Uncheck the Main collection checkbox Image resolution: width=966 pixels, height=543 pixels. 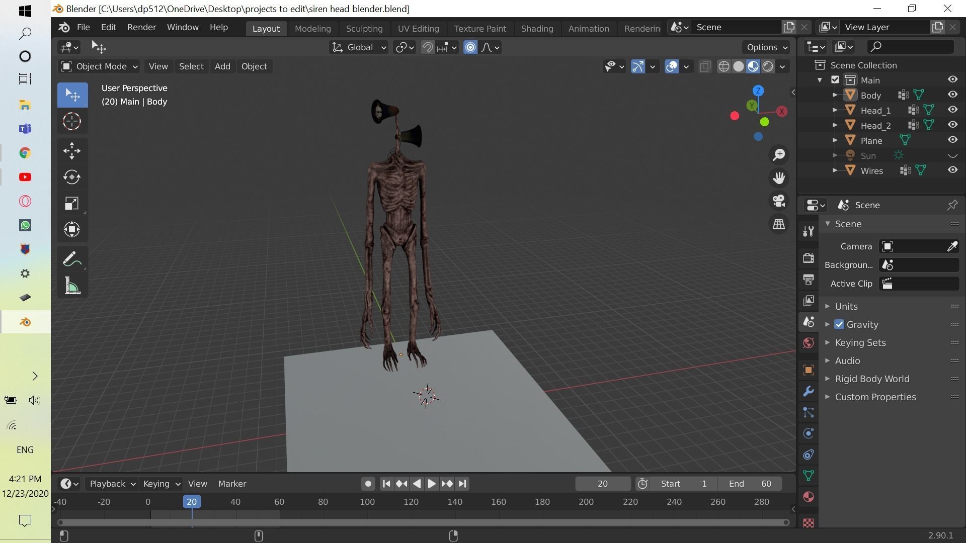pos(835,80)
